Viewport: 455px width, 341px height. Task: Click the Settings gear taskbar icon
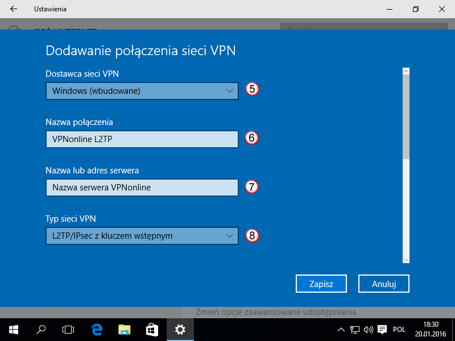180,330
